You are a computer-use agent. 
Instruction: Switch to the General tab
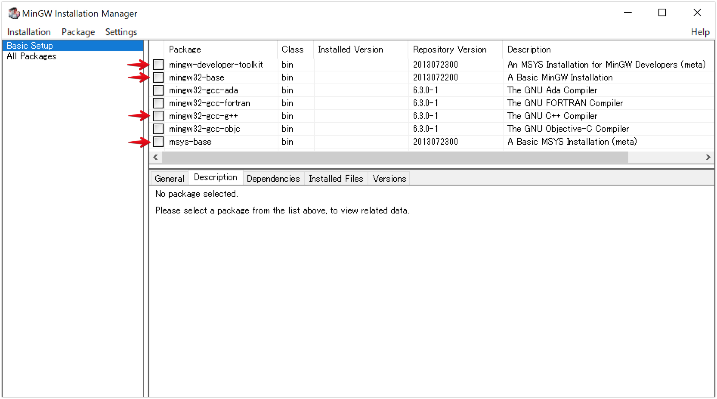pyautogui.click(x=169, y=178)
